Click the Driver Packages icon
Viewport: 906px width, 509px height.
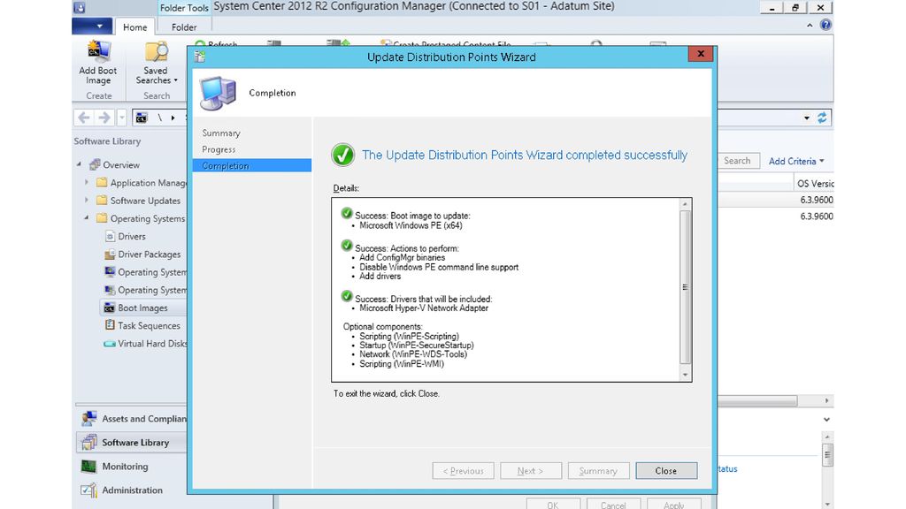click(110, 254)
